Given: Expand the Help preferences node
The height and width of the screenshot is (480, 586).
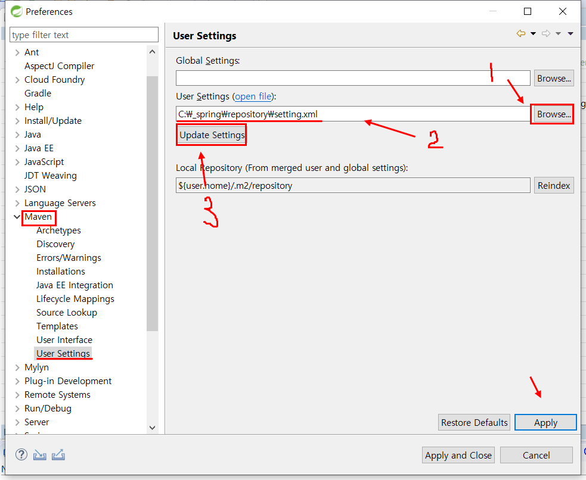Looking at the screenshot, I should 17,108.
